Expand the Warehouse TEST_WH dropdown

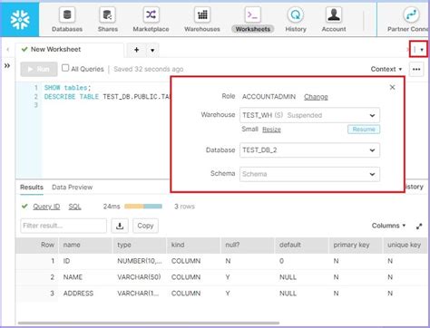tap(309, 115)
